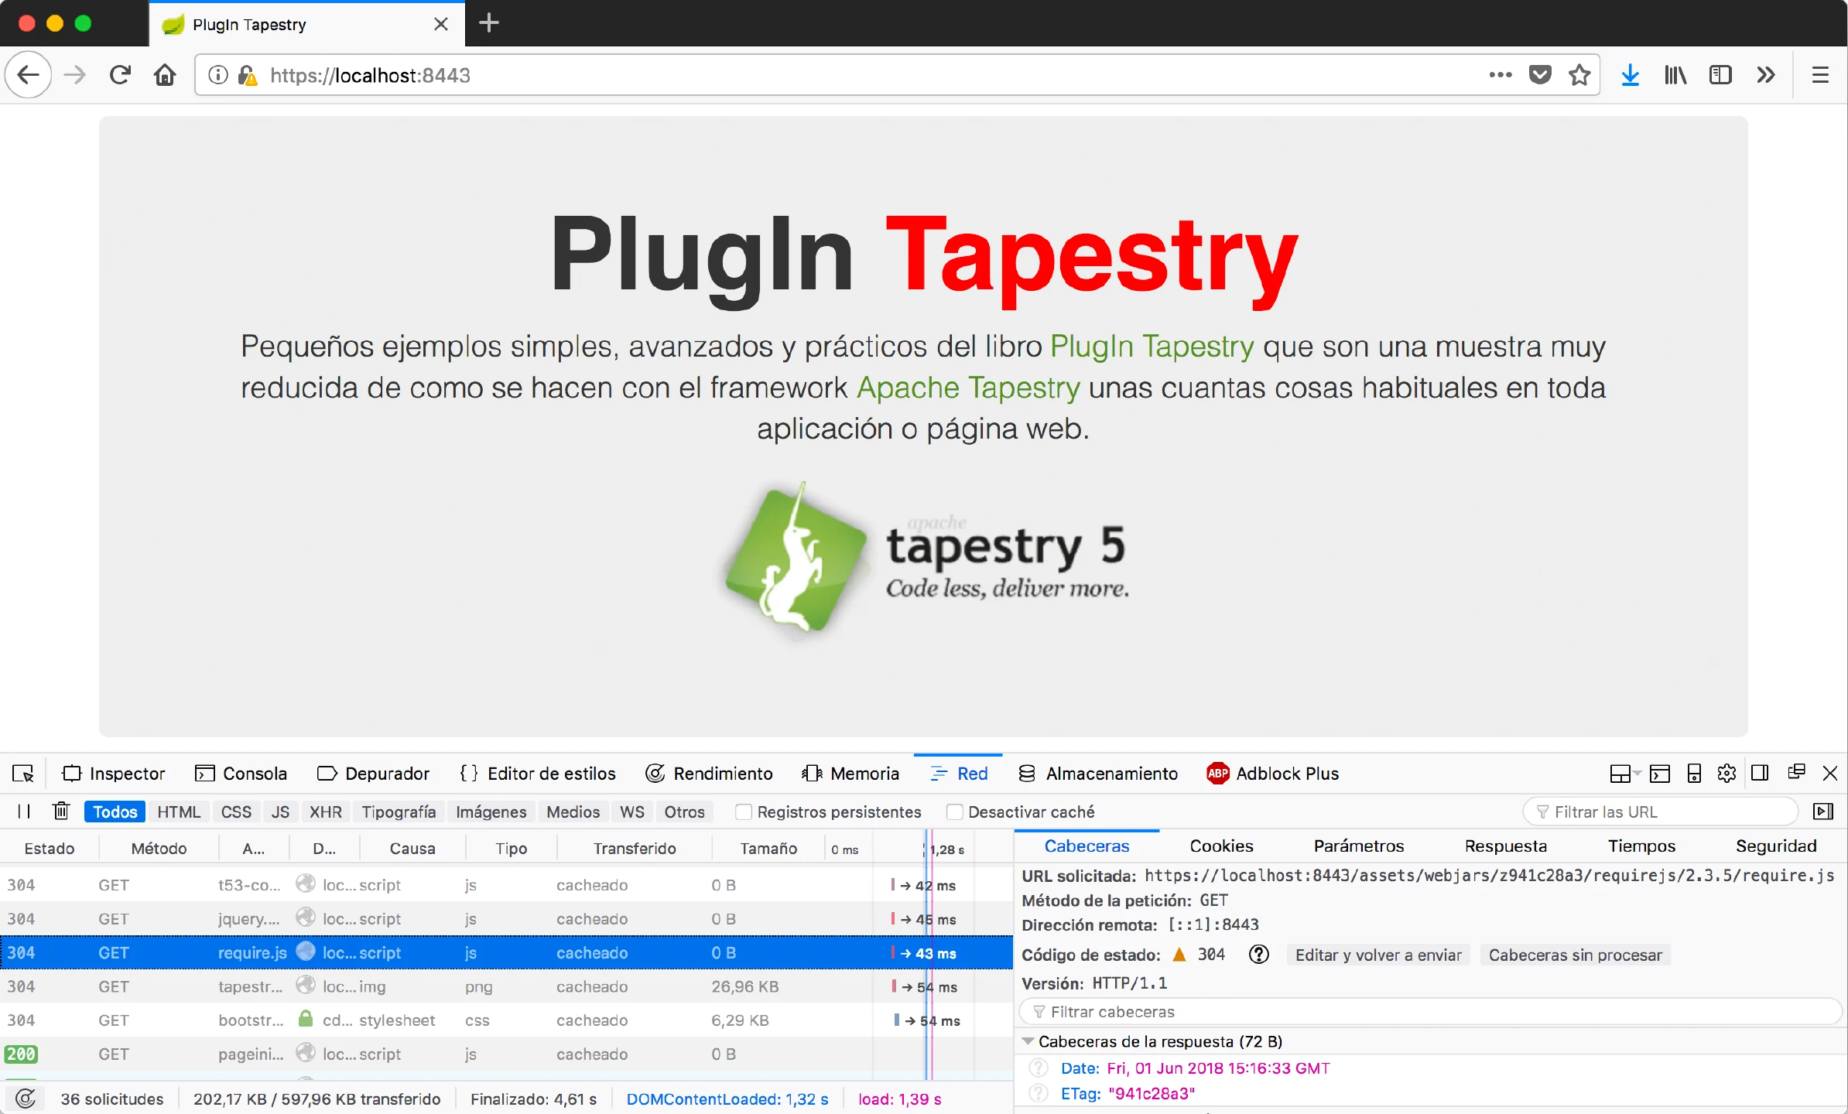This screenshot has height=1114, width=1848.
Task: Clear network log with trash icon
Action: point(61,812)
